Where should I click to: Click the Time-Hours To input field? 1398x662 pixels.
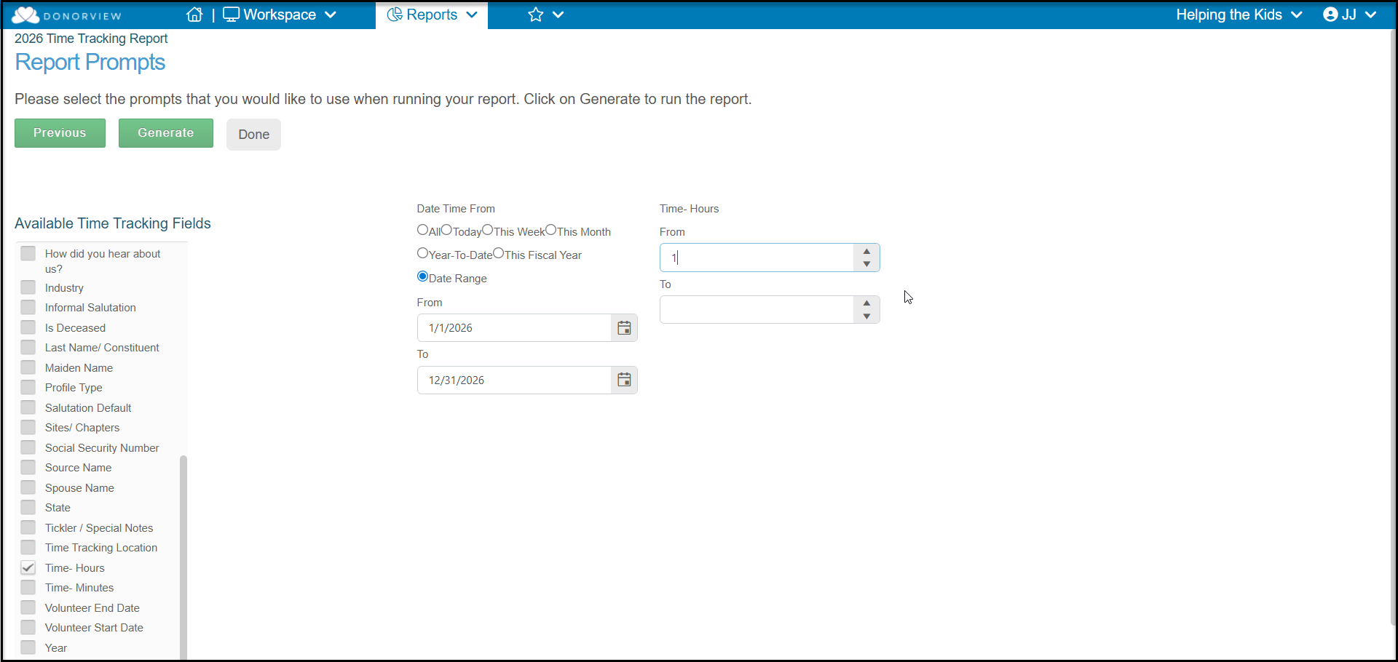pos(757,310)
